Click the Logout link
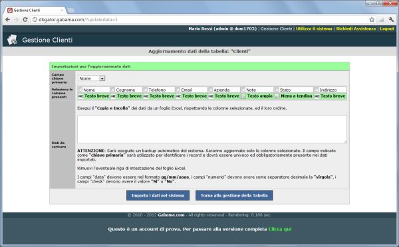399x247 pixels. coord(387,29)
